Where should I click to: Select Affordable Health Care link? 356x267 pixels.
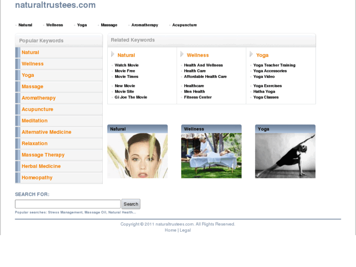[205, 76]
